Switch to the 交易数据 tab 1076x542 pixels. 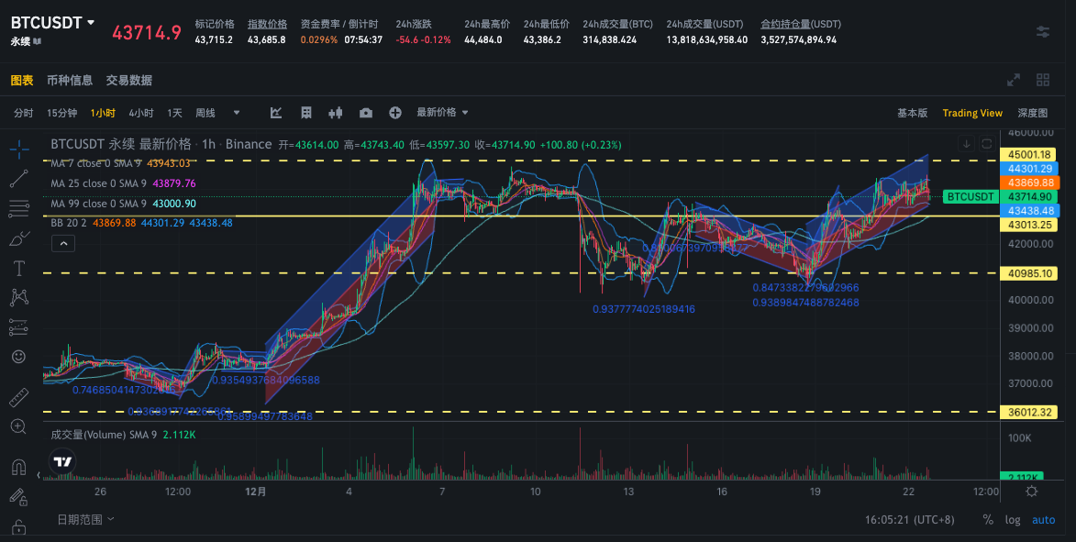click(x=128, y=81)
